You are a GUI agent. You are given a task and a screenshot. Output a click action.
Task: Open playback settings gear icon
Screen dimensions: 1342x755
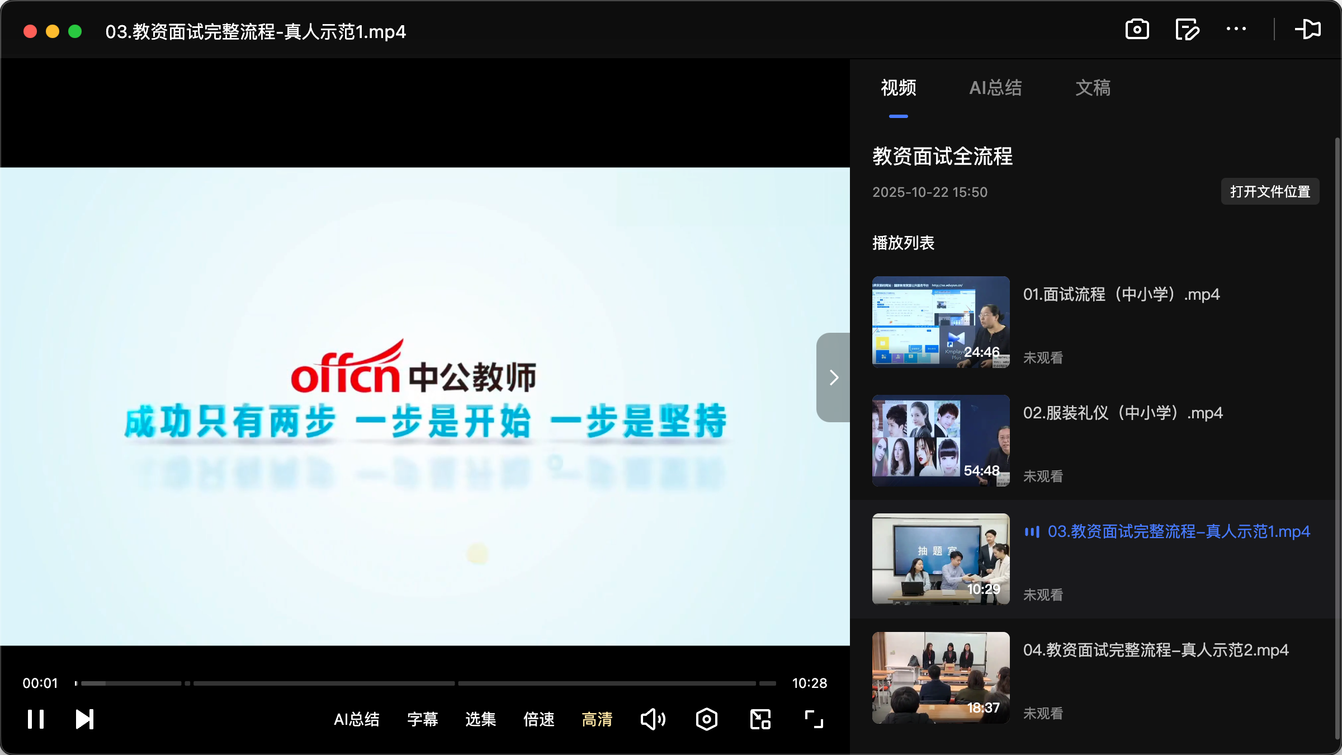click(706, 719)
